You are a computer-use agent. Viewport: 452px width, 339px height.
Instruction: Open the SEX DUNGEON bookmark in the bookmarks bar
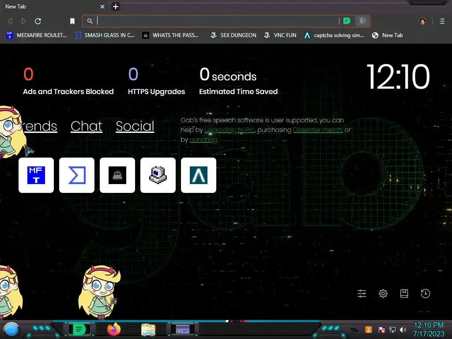(233, 35)
